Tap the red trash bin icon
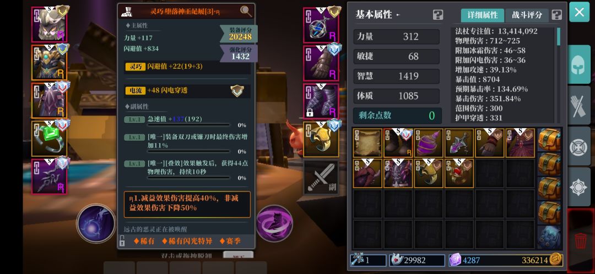595x274 pixels. (581, 241)
